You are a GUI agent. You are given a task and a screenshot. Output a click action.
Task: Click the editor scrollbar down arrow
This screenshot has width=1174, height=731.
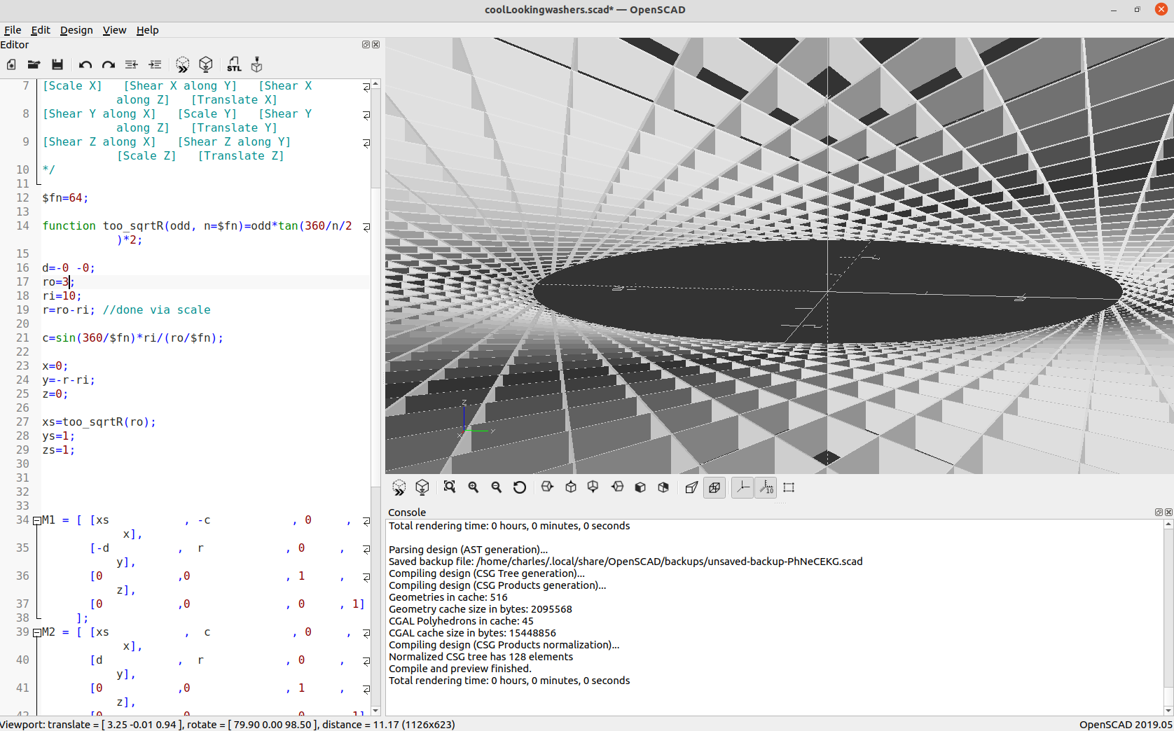[x=375, y=711]
